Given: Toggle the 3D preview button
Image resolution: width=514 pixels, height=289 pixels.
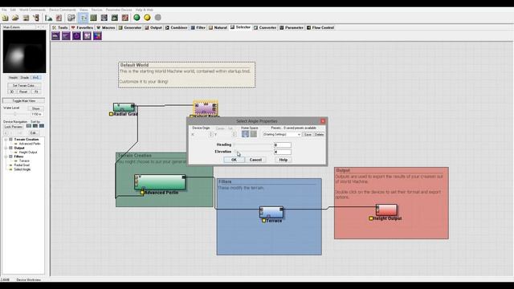Looking at the screenshot, I should pos(12,92).
